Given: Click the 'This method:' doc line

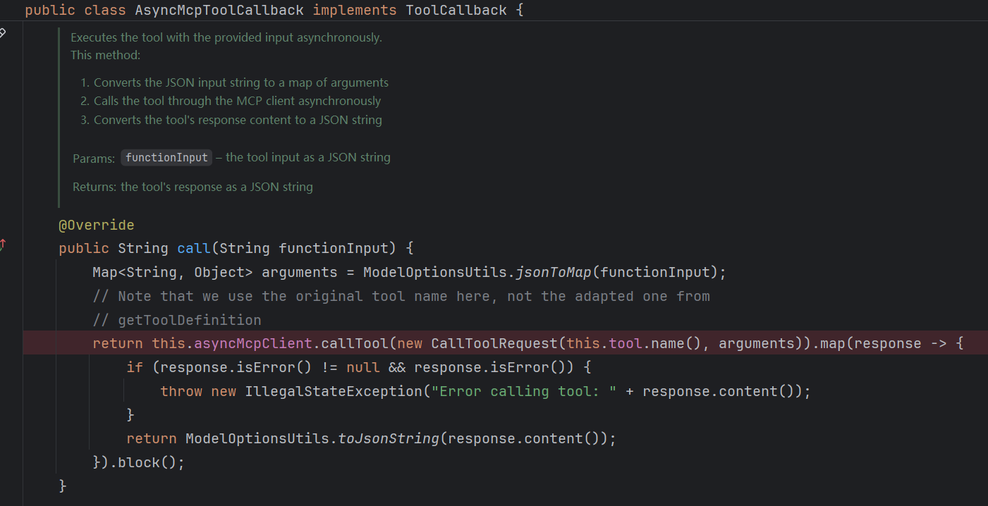Looking at the screenshot, I should (x=106, y=55).
